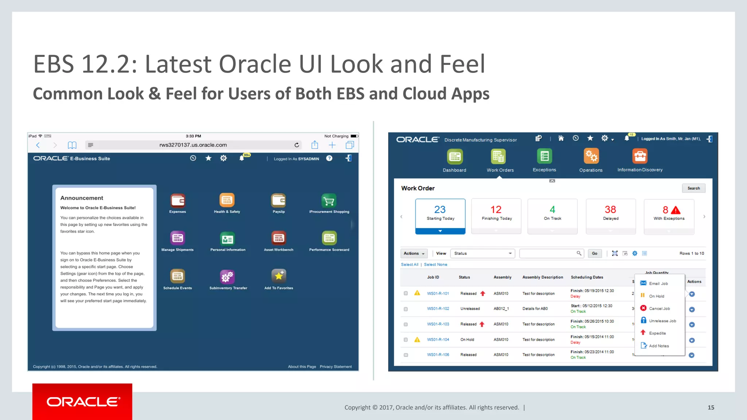Check the box for job WS01-R-106
The width and height of the screenshot is (747, 420).
pyautogui.click(x=406, y=355)
